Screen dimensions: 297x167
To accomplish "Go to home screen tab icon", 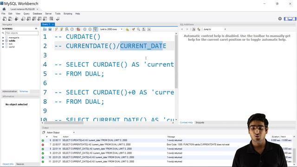I will click(x=4, y=9).
